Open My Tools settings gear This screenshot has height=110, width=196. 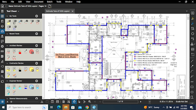tap(37, 16)
